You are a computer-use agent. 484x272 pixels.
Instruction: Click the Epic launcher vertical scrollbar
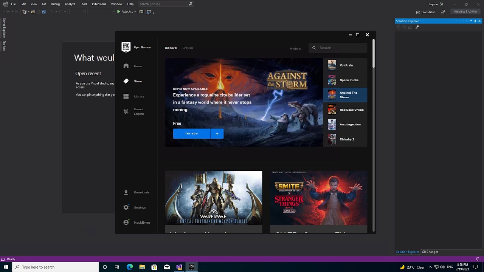374,53
